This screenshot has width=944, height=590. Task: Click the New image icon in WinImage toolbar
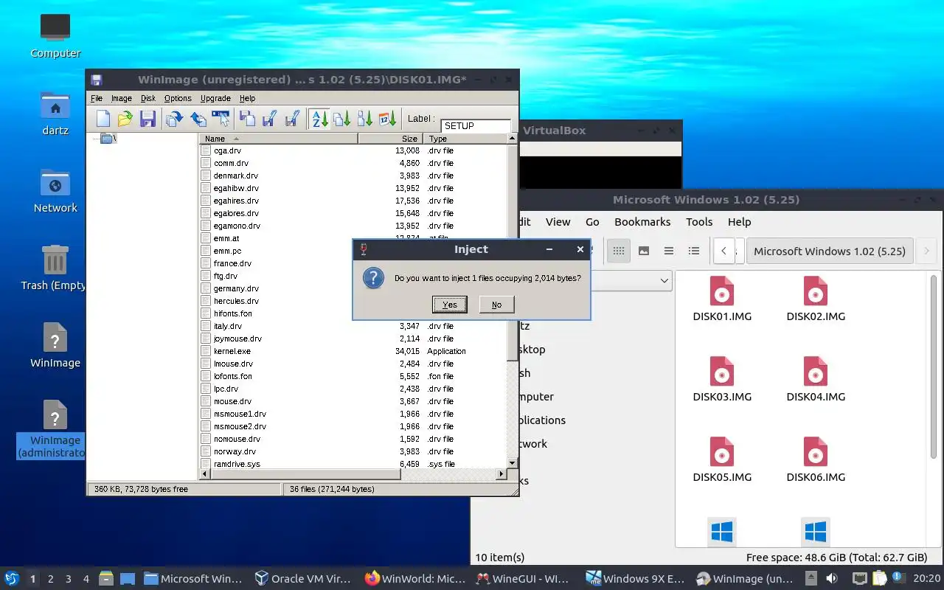103,119
